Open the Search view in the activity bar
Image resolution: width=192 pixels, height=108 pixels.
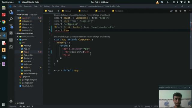coord(11,19)
